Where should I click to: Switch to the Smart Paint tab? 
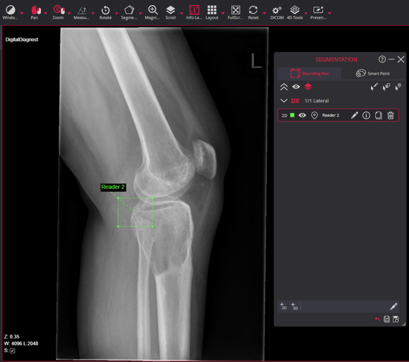373,73
